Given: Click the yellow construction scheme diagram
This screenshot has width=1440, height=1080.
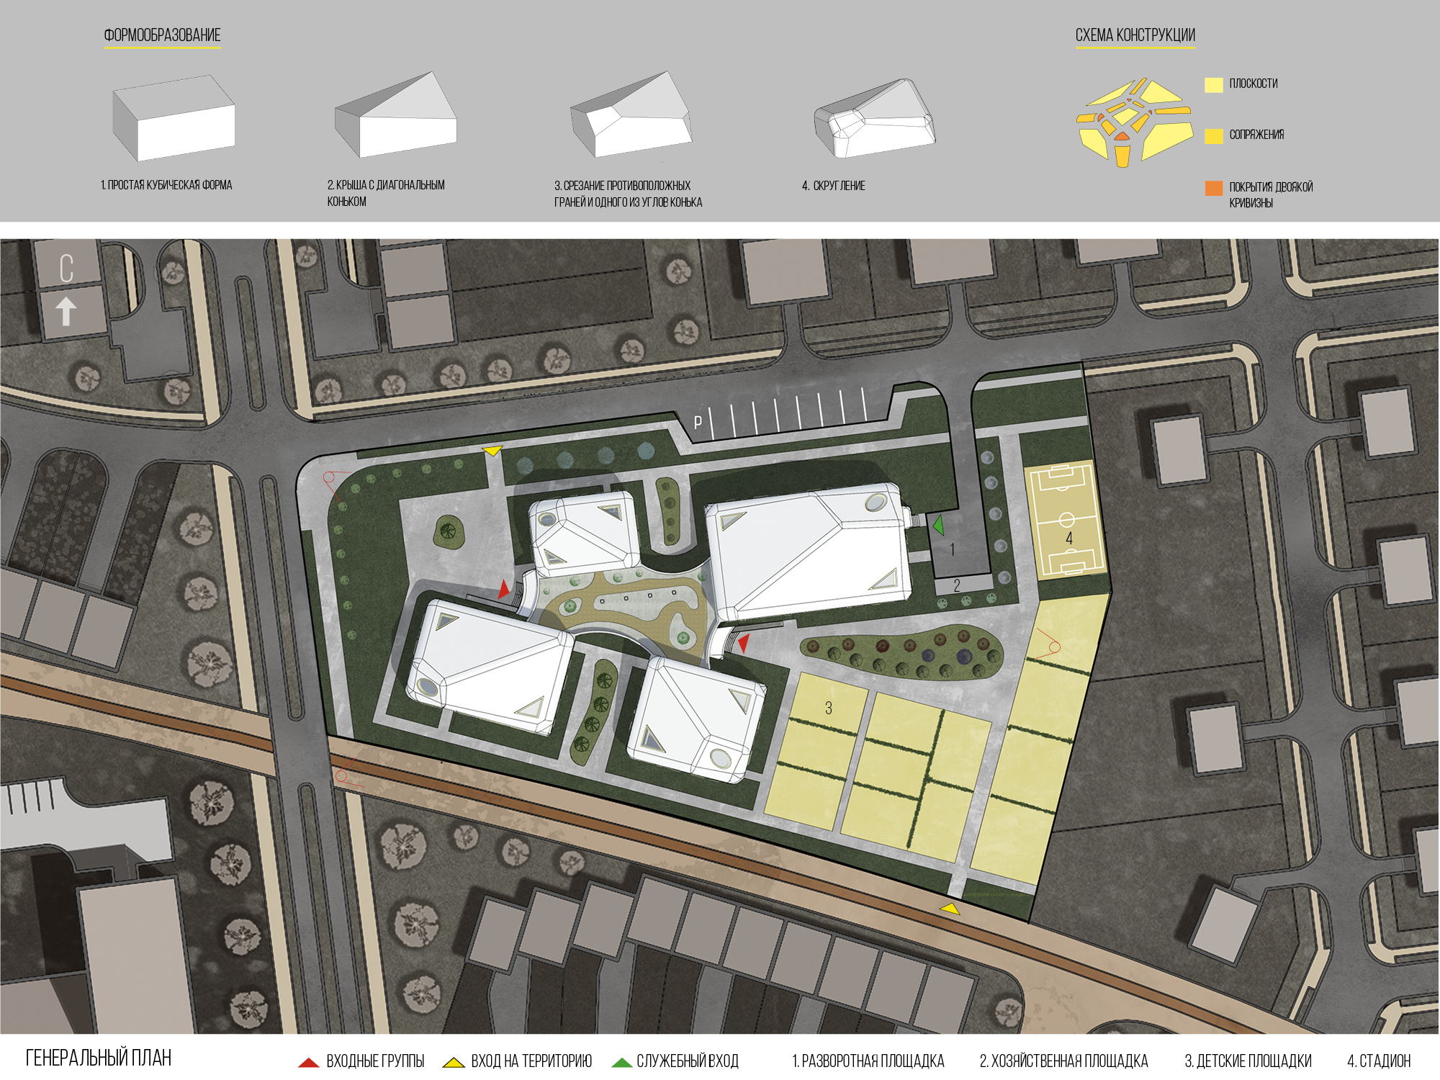Looking at the screenshot, I should click(1134, 122).
